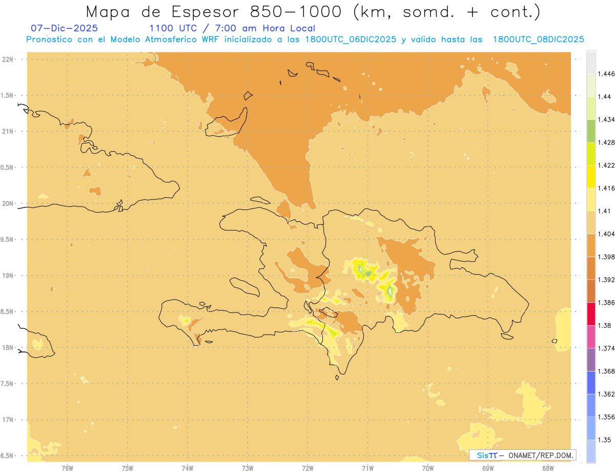Screen dimensions: 615x475
Task: Pick the orange legend swatch between 1.398 and 1.404
Action: tap(591, 245)
